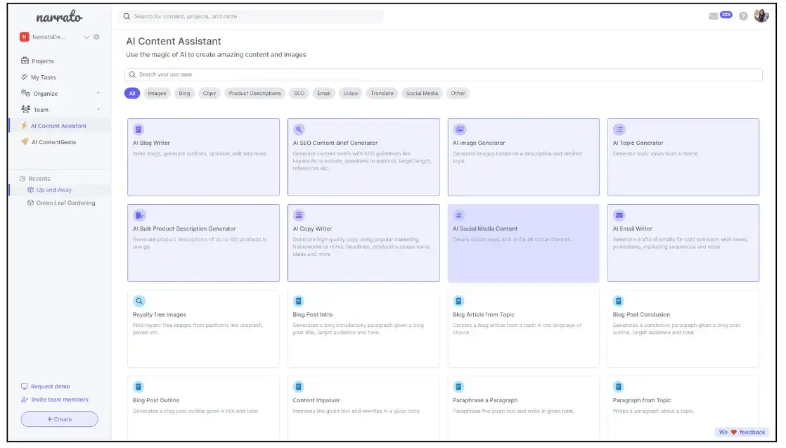This screenshot has height=448, width=786.
Task: Expand the Team submenu arrow
Action: click(98, 109)
